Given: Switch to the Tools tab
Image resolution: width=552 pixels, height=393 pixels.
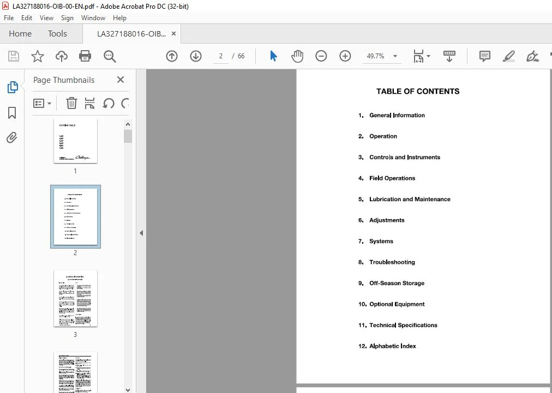Looking at the screenshot, I should (x=57, y=34).
